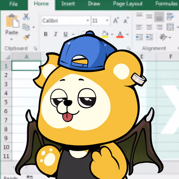Expand the font size dropdown arrow
The height and width of the screenshot is (179, 179).
107,20
